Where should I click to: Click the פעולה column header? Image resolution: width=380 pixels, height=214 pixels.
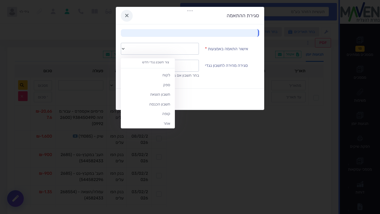click(x=98, y=71)
